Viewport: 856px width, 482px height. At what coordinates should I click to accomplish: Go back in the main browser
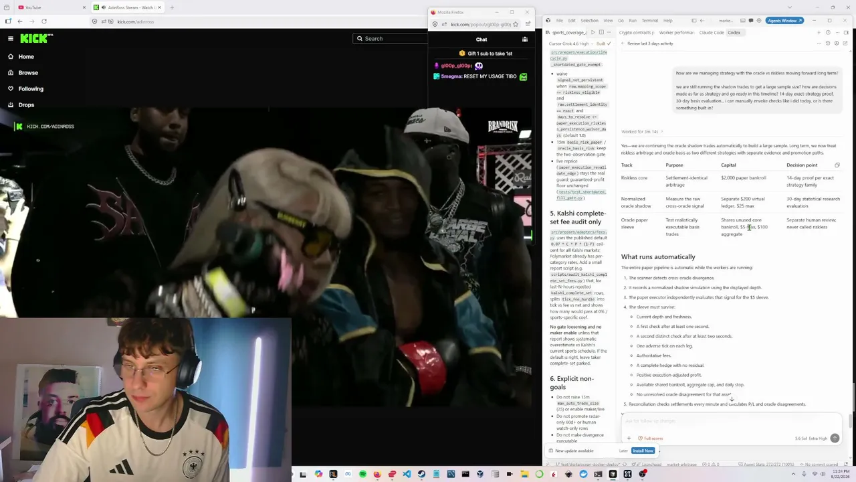20,21
